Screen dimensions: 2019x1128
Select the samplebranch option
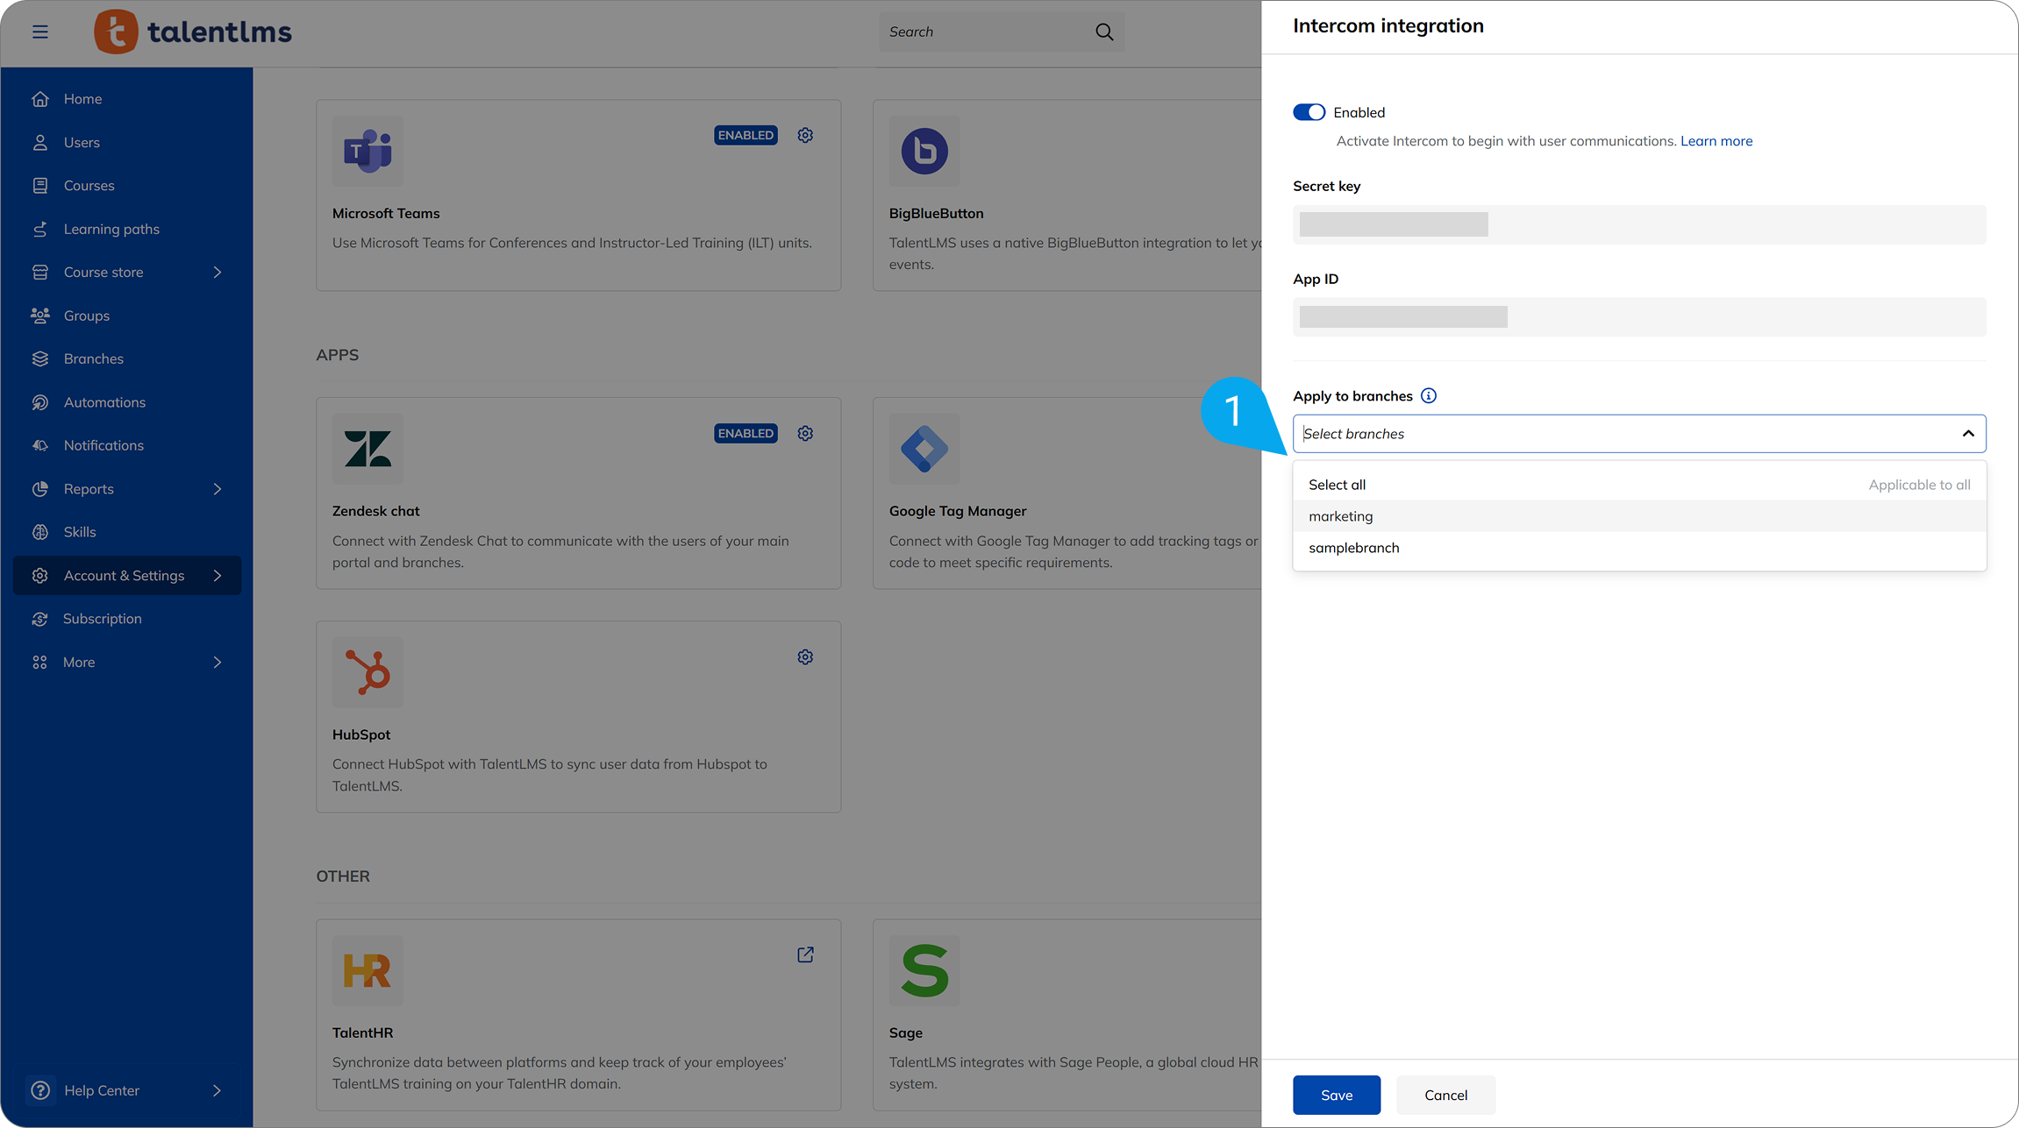pos(1353,548)
